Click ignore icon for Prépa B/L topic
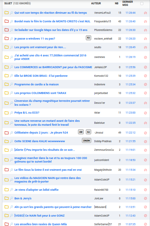Screen dimensions: 150x226 (145, 113)
